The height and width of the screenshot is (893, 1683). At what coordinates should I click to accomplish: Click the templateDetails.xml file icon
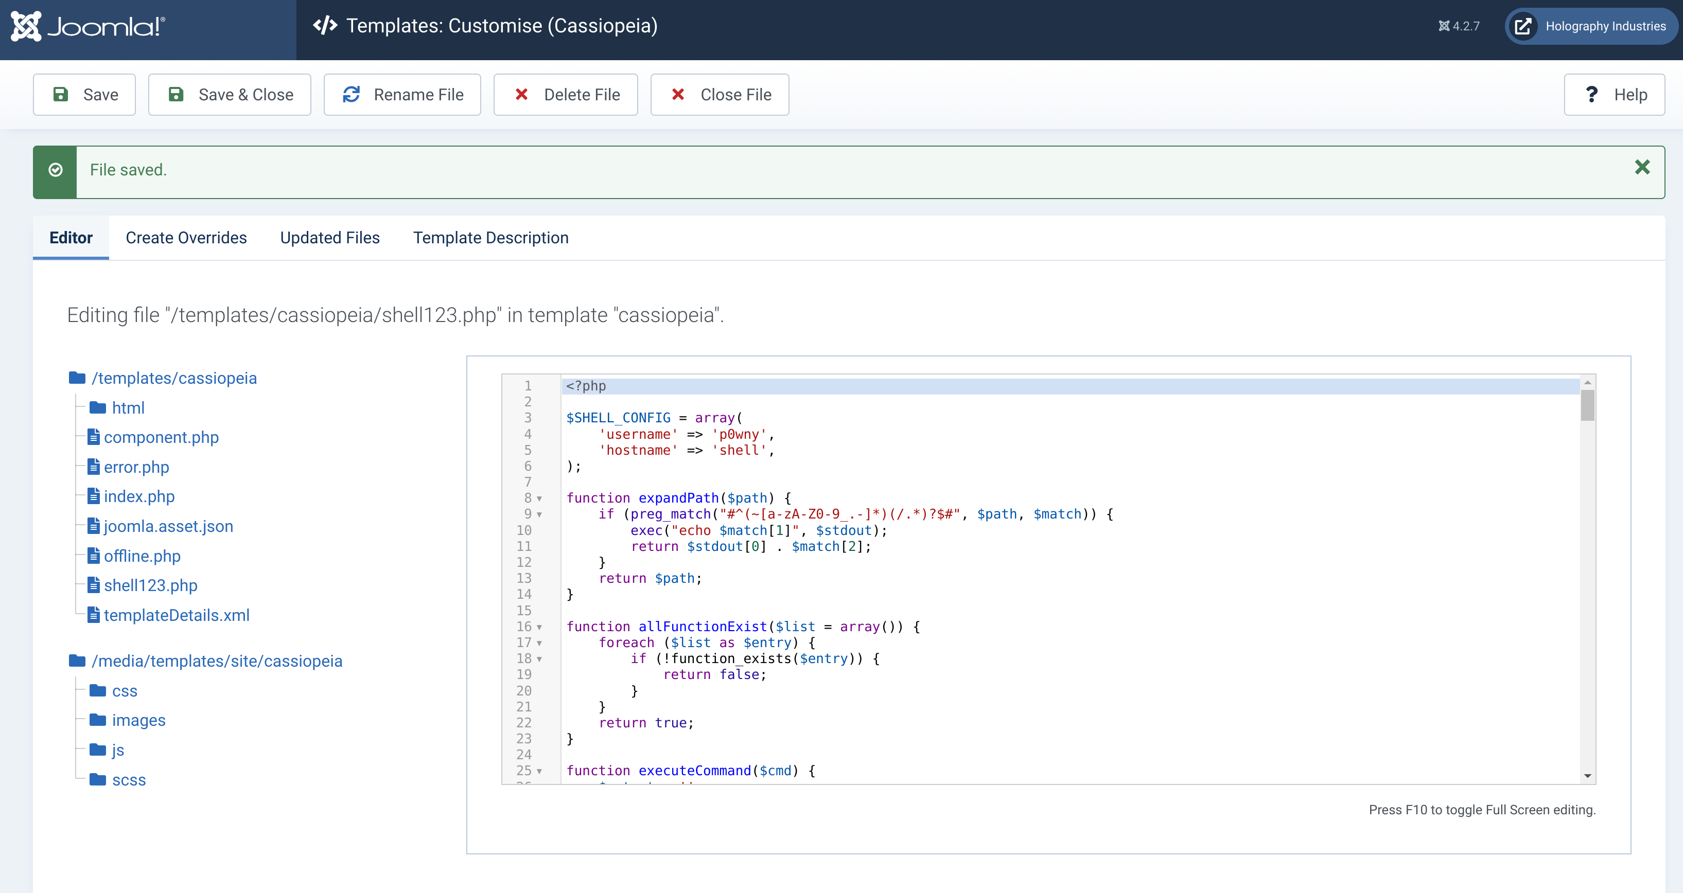[94, 614]
